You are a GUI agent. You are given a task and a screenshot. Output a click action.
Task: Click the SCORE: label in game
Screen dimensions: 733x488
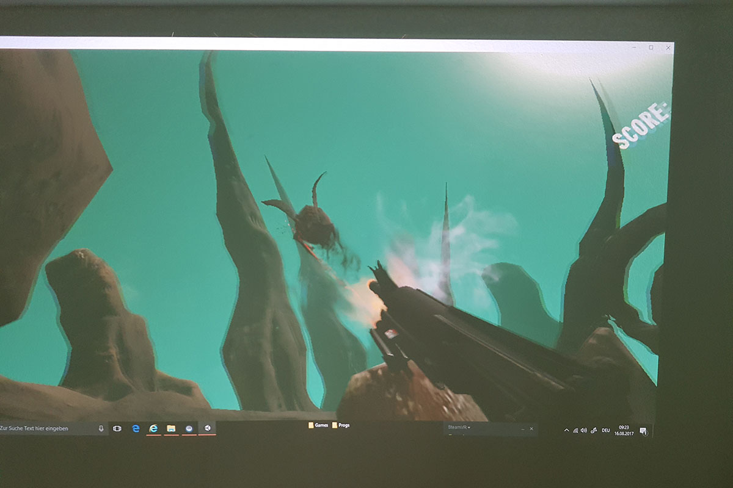click(x=641, y=127)
